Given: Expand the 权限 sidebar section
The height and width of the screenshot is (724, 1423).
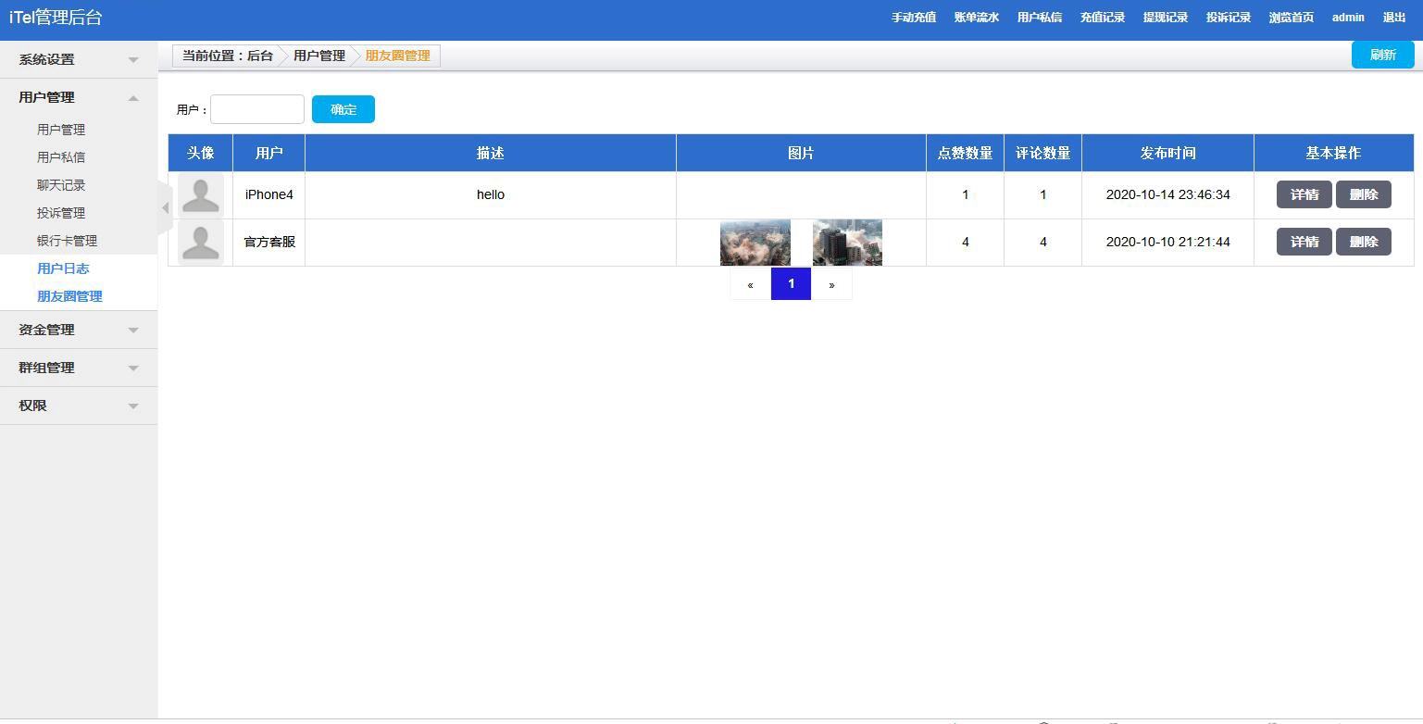Looking at the screenshot, I should pyautogui.click(x=79, y=406).
